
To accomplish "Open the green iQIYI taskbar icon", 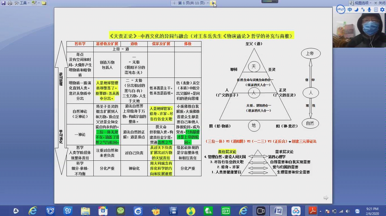I will pyautogui.click(x=226, y=211).
